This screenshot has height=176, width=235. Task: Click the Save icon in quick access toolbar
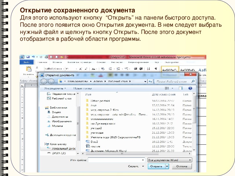coord(28,57)
